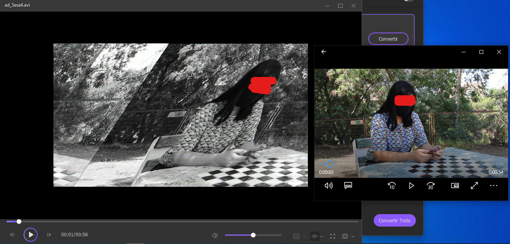Maximize the ad_5esa4.avi preview window

pos(340,6)
